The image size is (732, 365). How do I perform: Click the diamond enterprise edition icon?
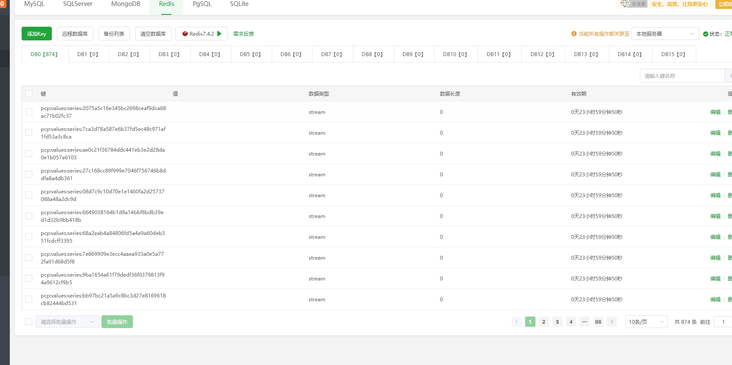(x=625, y=3)
